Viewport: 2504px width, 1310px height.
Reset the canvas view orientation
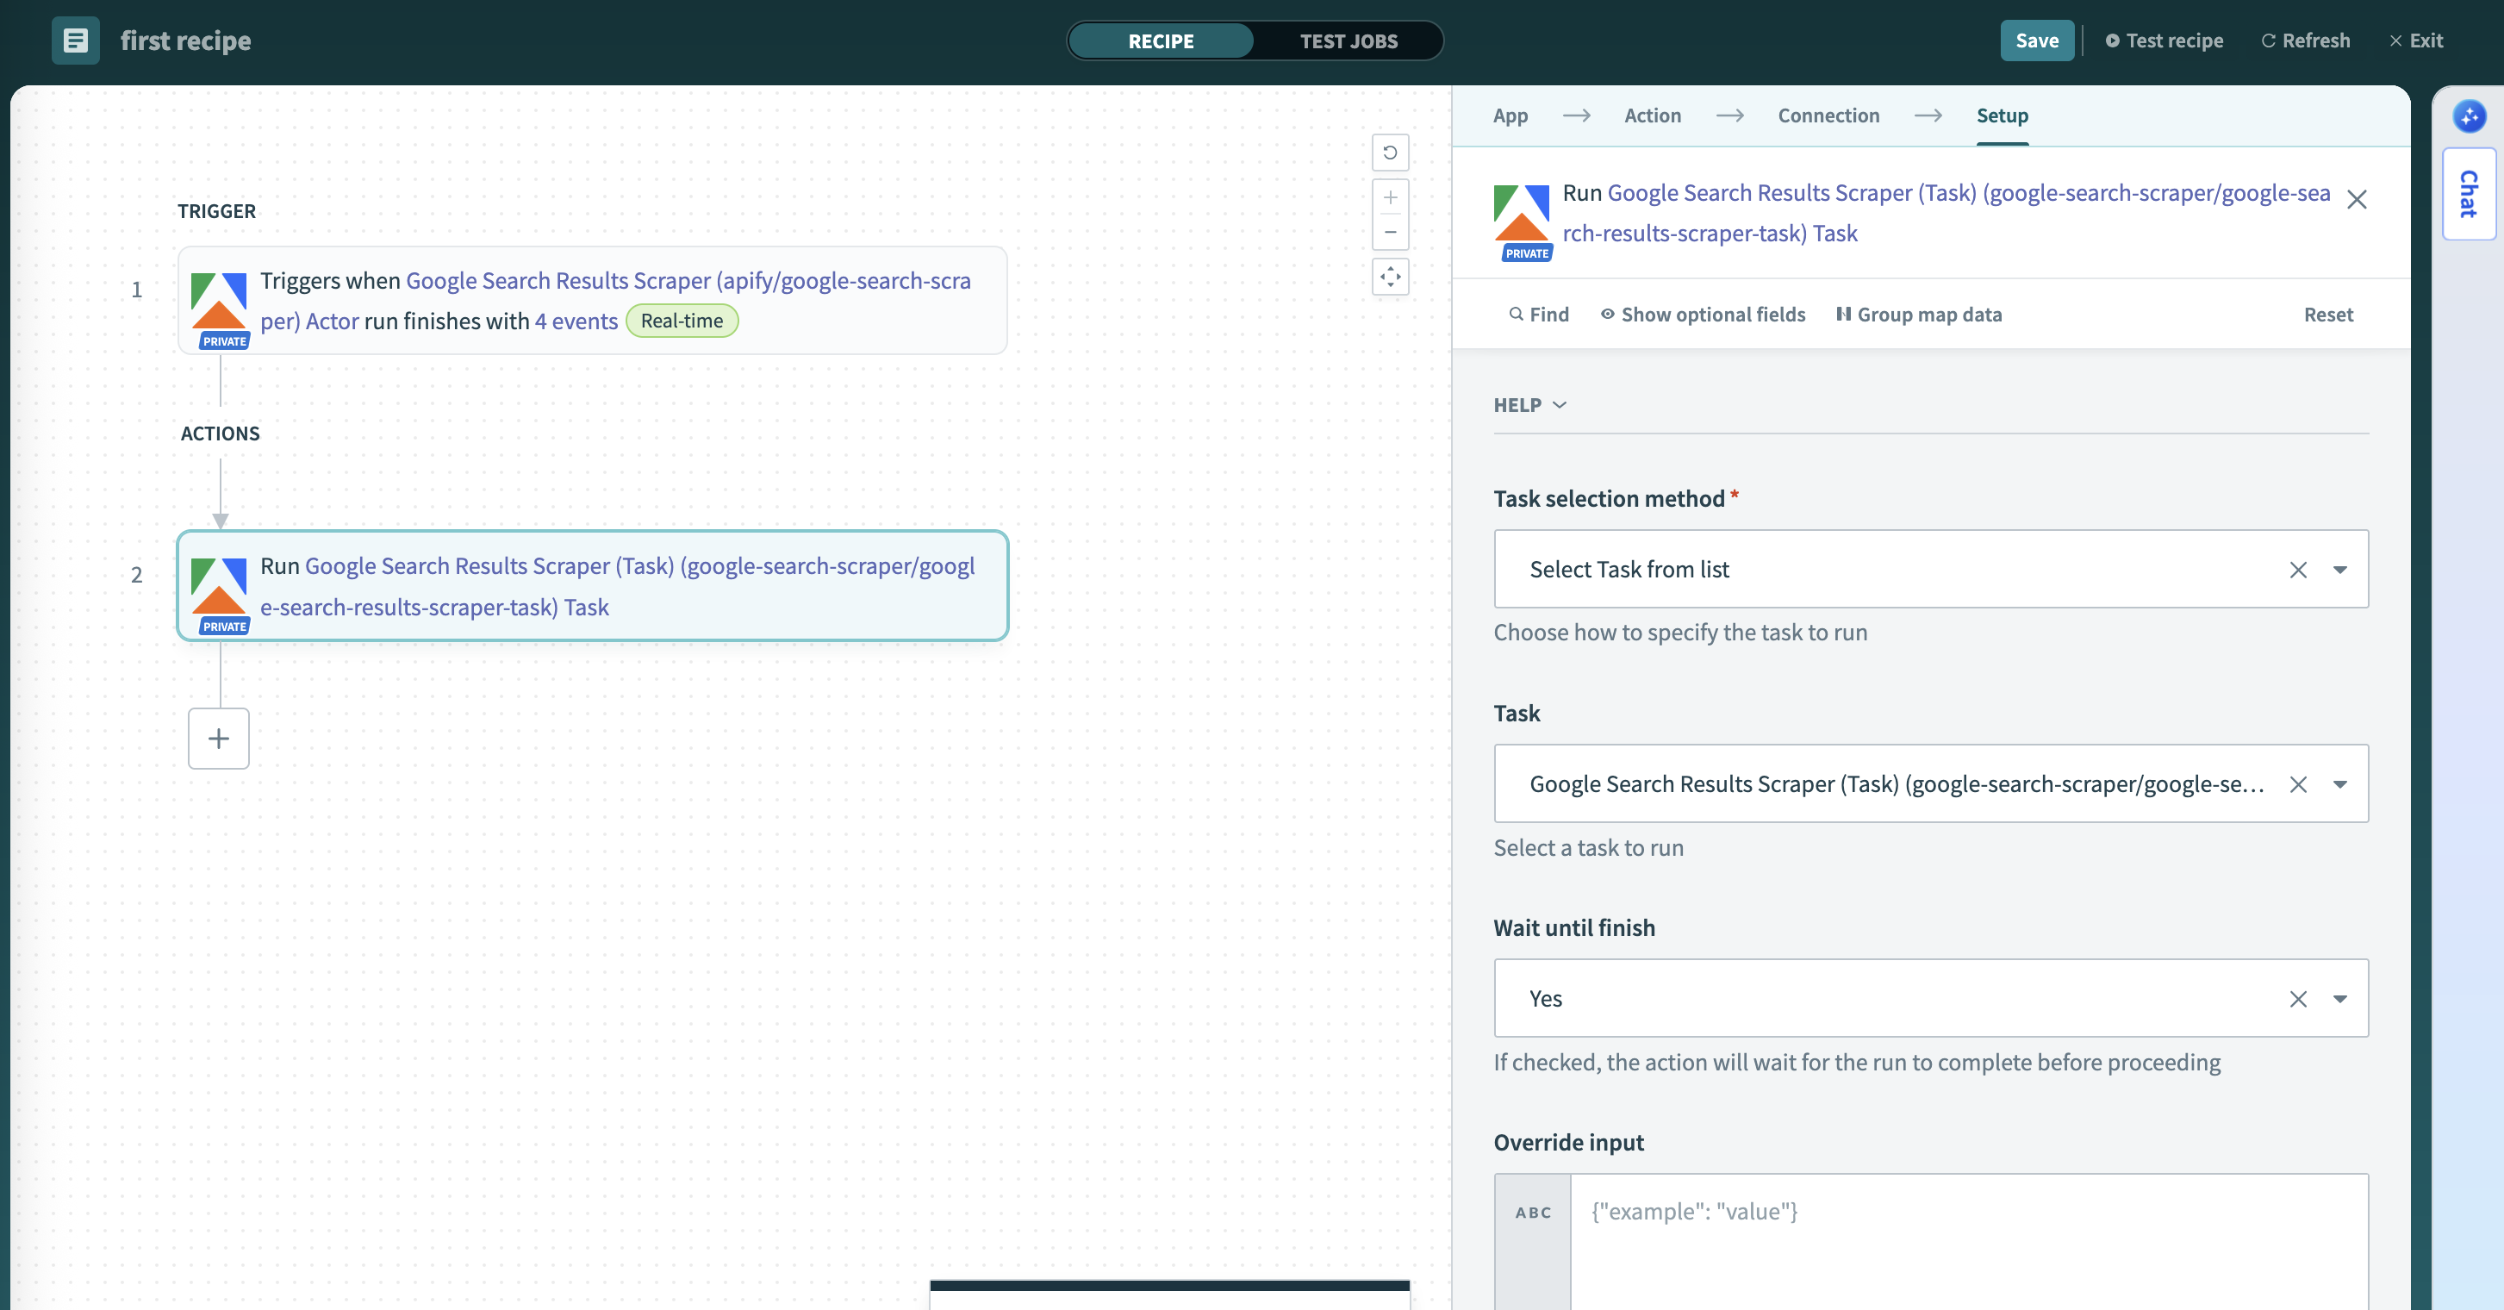click(x=1390, y=153)
